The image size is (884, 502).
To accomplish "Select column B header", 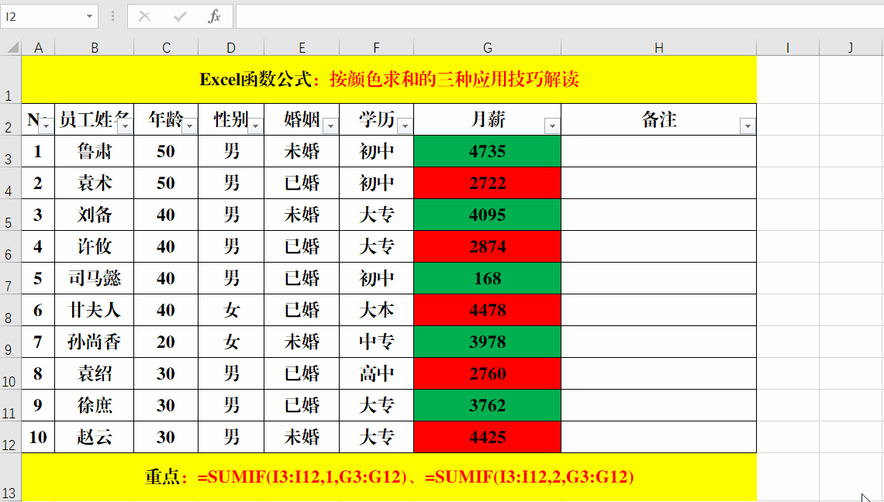I will point(94,48).
